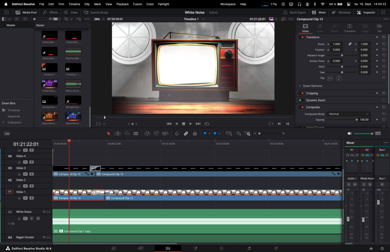This screenshot has width=390, height=252.
Task: Toggle the Cropping enable switch
Action: [302, 93]
